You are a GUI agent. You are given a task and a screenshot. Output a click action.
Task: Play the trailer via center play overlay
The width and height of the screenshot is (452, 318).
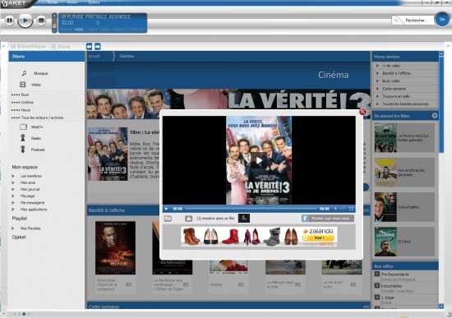click(x=259, y=160)
